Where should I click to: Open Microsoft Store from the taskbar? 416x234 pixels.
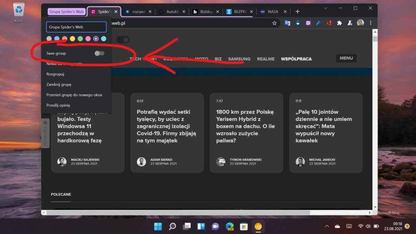(x=244, y=227)
